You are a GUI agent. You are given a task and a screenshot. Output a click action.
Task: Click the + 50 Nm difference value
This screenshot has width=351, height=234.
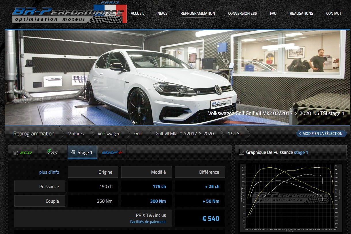pos(211,201)
